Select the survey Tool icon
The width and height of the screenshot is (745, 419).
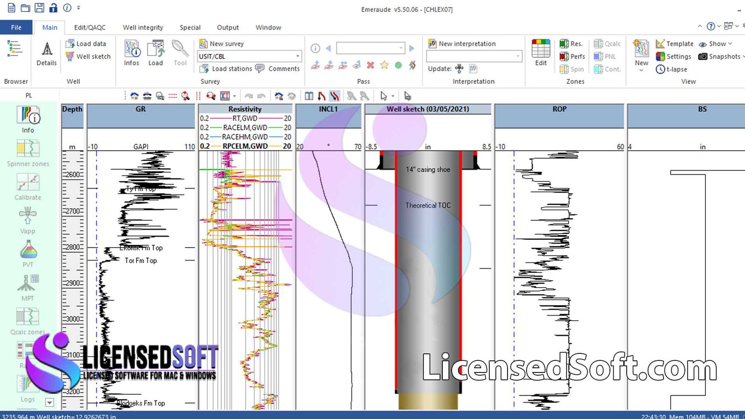(x=180, y=54)
